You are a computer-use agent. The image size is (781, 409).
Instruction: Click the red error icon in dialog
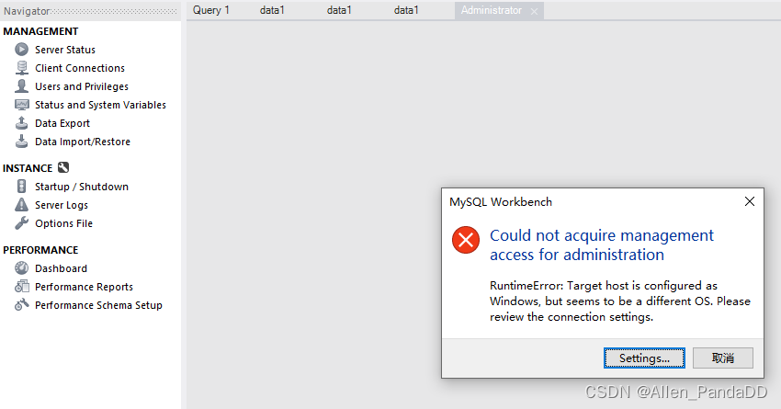pos(466,240)
